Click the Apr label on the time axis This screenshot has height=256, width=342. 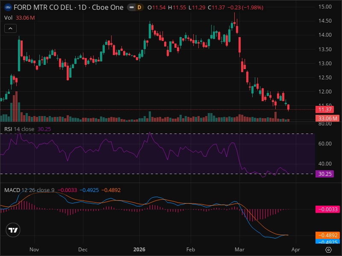pyautogui.click(x=296, y=250)
